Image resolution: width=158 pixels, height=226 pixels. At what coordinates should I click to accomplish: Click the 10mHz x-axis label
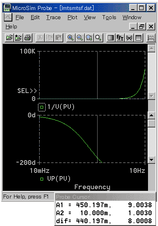[40, 170]
